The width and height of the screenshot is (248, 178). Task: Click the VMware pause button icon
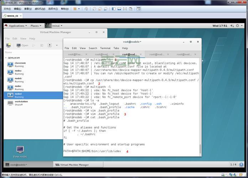click(75, 9)
